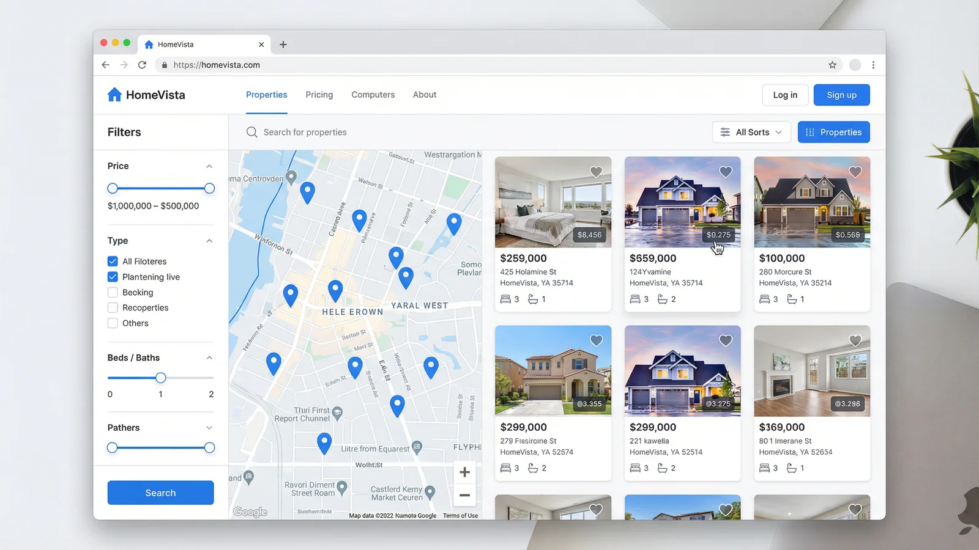Viewport: 979px width, 550px height.
Task: Select the HomeVista home logo icon
Action: pyautogui.click(x=114, y=94)
